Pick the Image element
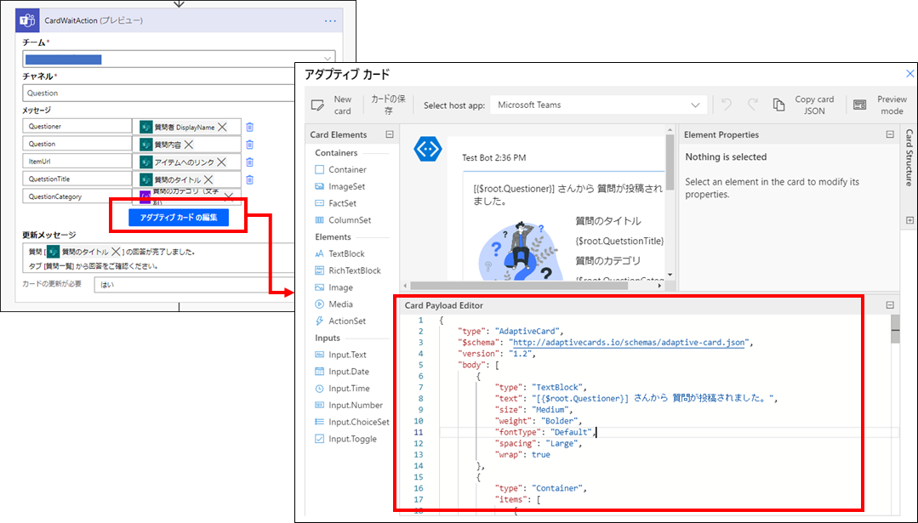Viewport: 918px width, 523px height. click(334, 287)
